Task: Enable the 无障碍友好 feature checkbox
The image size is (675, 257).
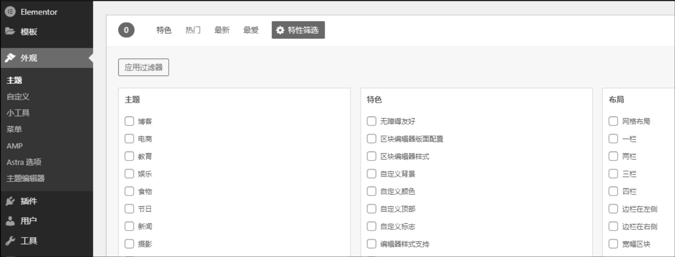Action: tap(372, 121)
